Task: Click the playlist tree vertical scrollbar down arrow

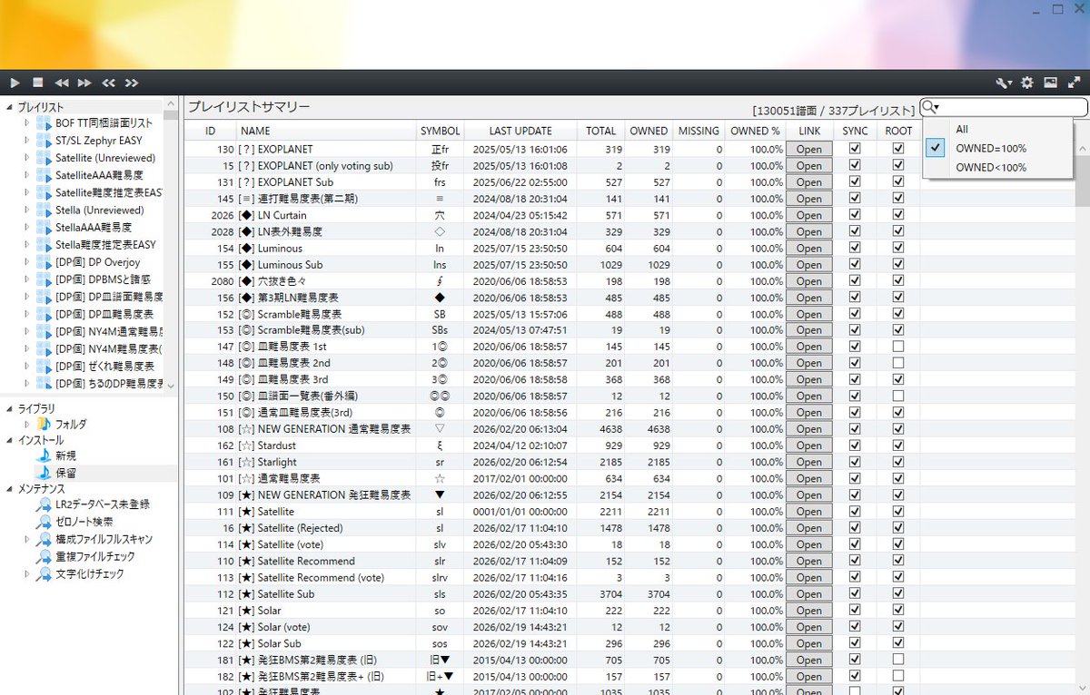Action: coord(171,386)
